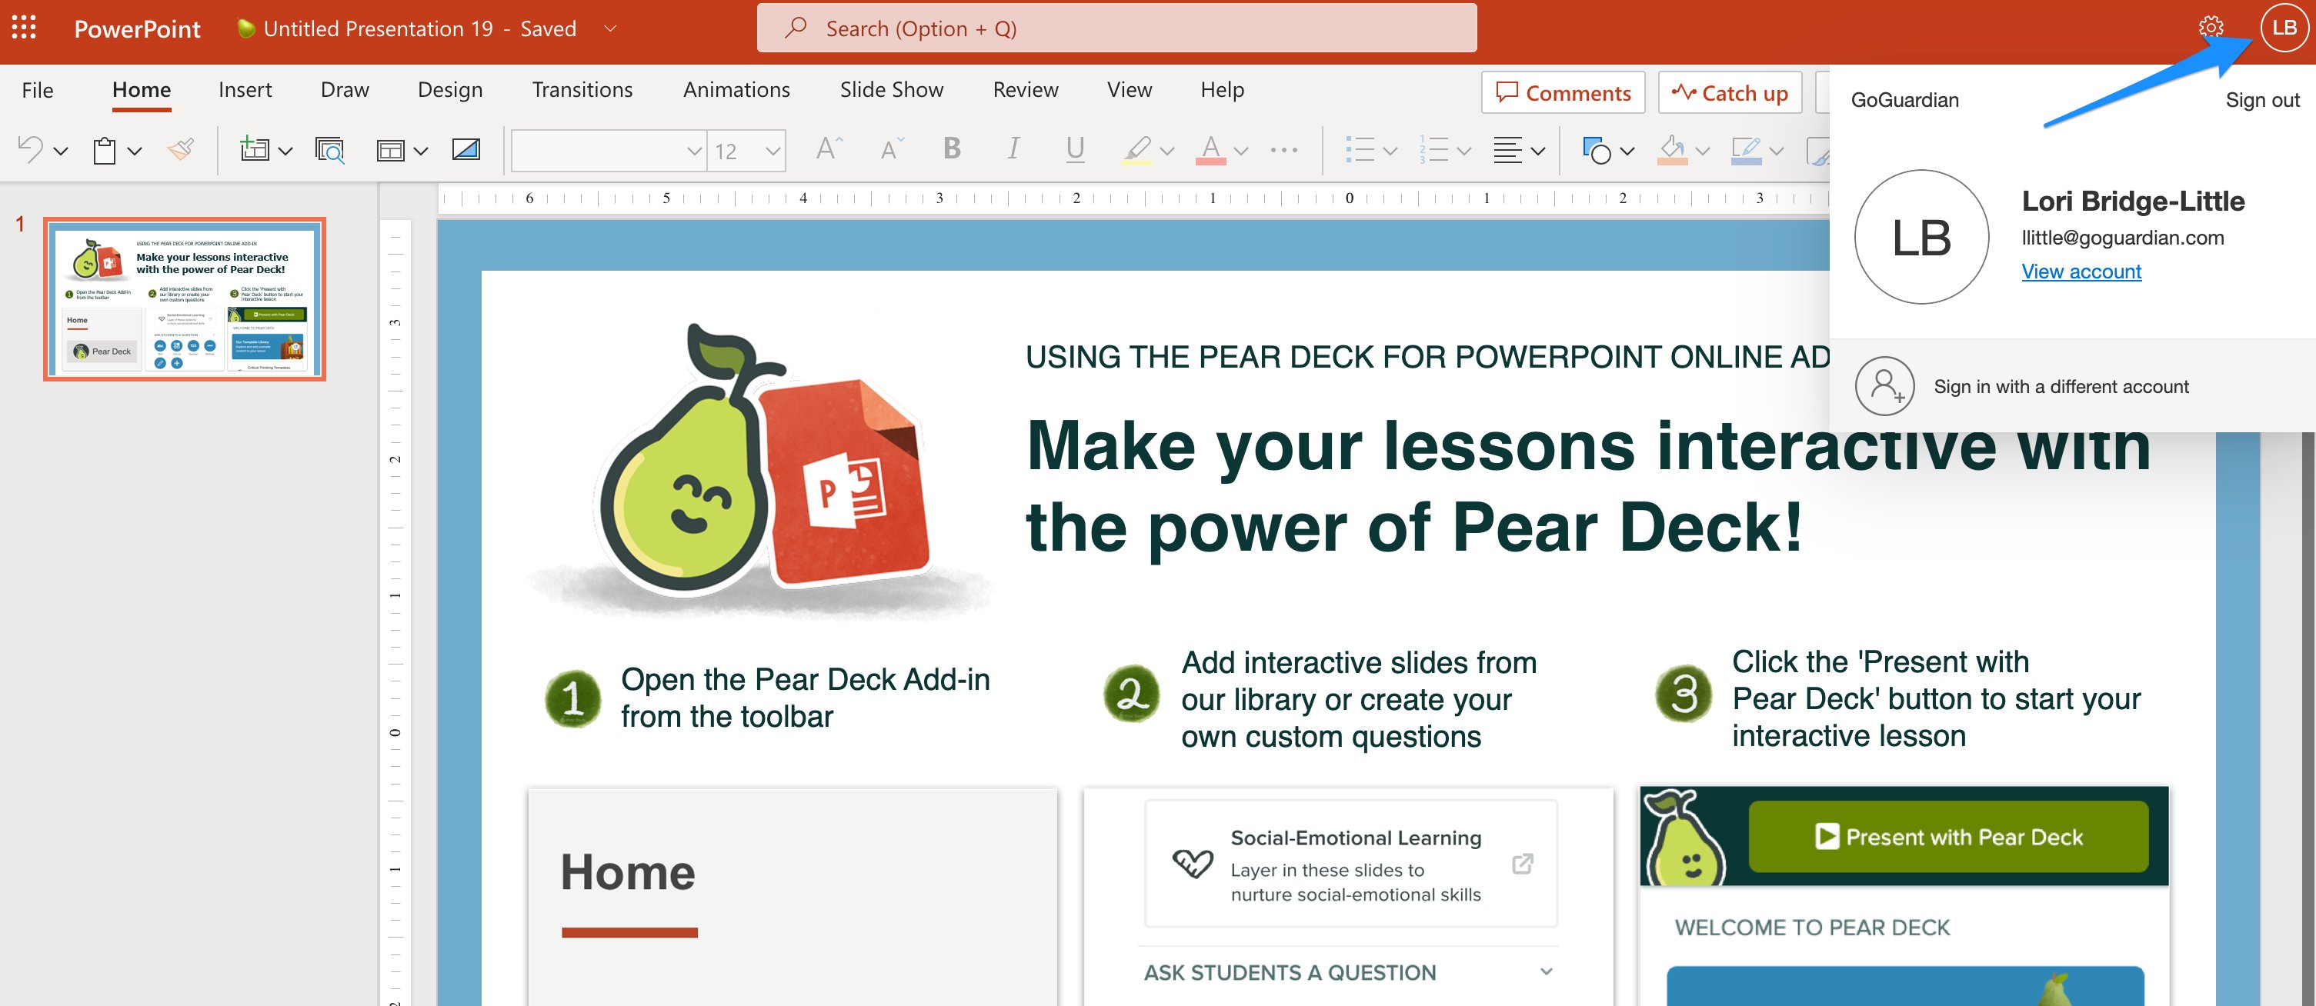Expand the New Slide dropdown arrow
Image resolution: width=2316 pixels, height=1006 pixels.
tap(286, 151)
